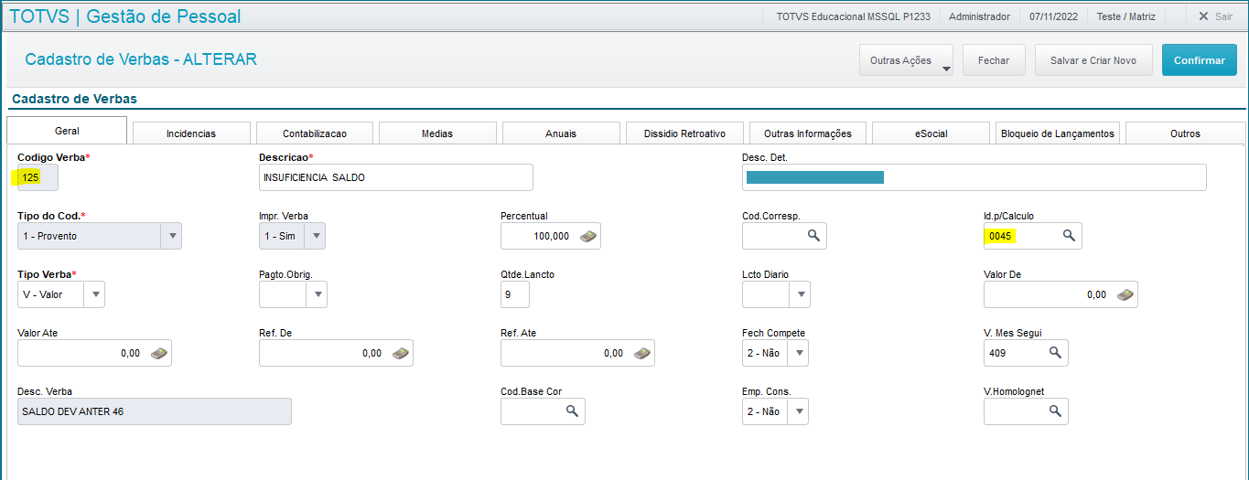The width and height of the screenshot is (1249, 480).
Task: Click the Desc. Verba field
Action: 154,411
